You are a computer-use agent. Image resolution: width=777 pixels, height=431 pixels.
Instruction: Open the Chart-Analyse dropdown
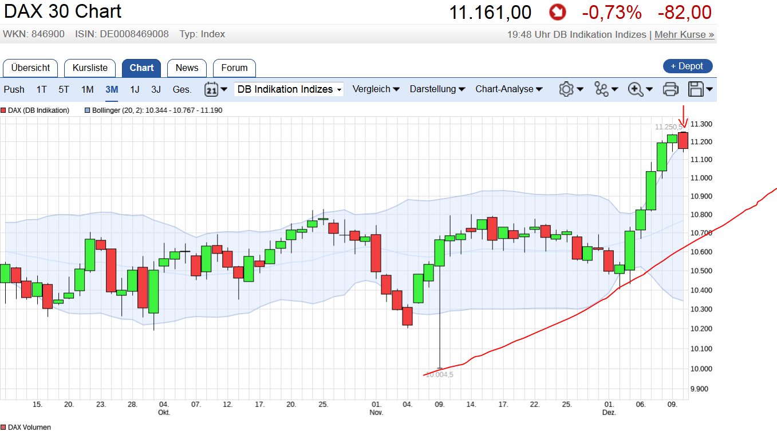[x=509, y=89]
